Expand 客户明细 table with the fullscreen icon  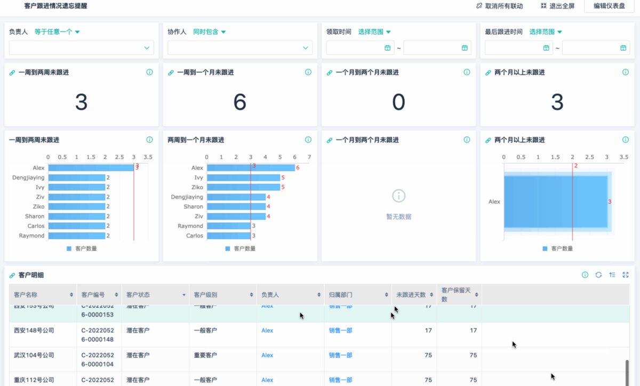[626, 275]
